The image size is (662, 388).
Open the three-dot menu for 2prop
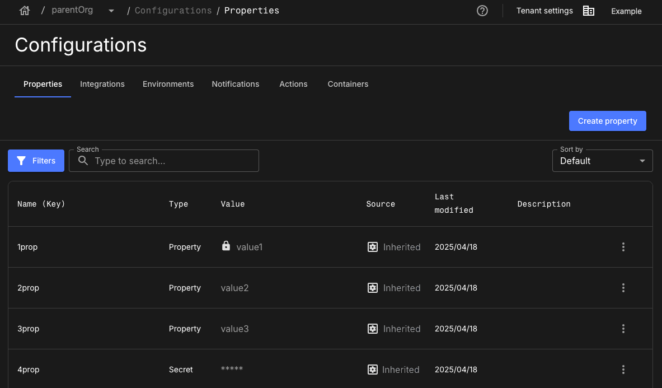pos(623,288)
